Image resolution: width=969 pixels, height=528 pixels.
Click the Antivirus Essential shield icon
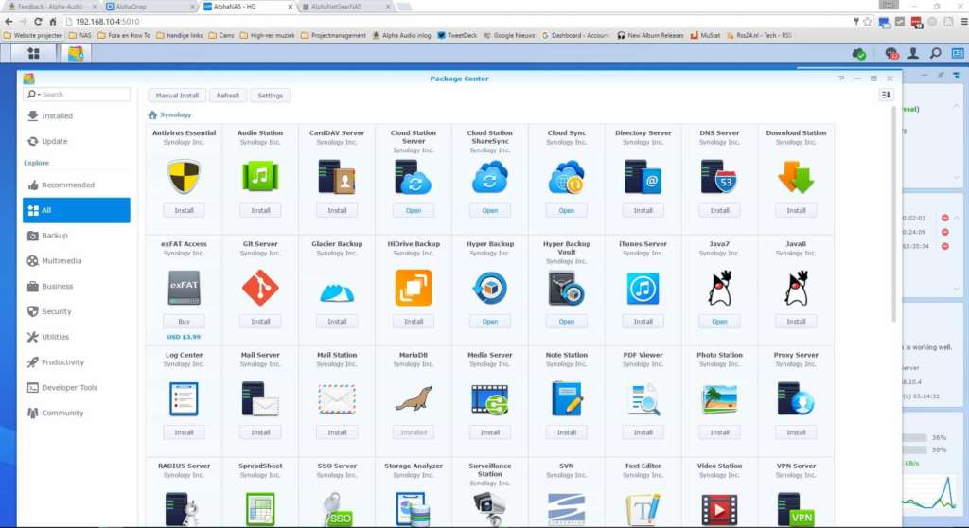pyautogui.click(x=184, y=177)
